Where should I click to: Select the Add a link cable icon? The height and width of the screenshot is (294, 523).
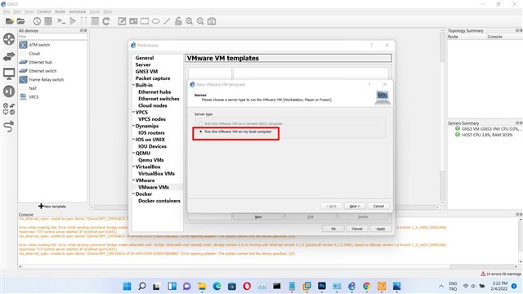pyautogui.click(x=9, y=127)
